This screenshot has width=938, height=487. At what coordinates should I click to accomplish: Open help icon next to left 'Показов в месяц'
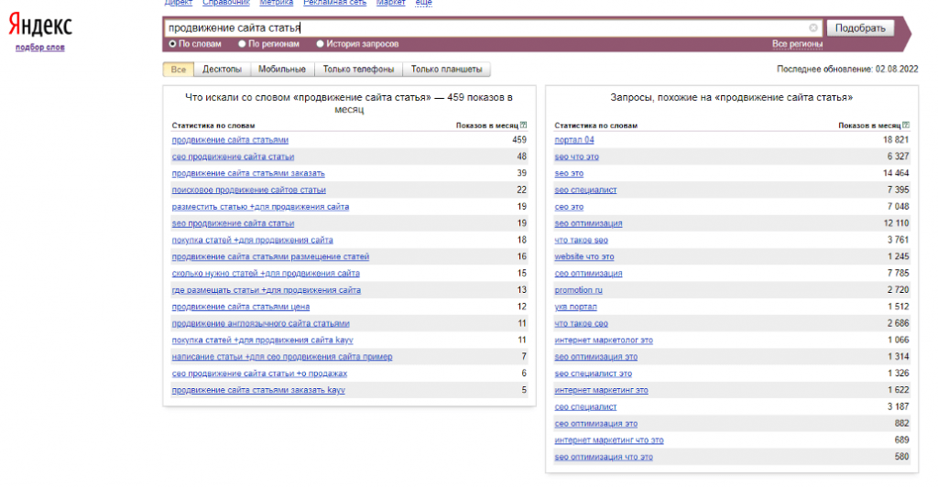[523, 125]
